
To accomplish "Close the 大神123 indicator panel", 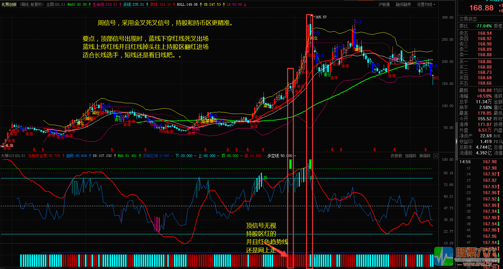I will [435, 156].
